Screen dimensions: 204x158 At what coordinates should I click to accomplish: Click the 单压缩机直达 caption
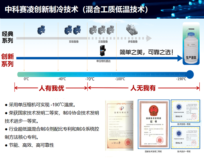click(103, 61)
